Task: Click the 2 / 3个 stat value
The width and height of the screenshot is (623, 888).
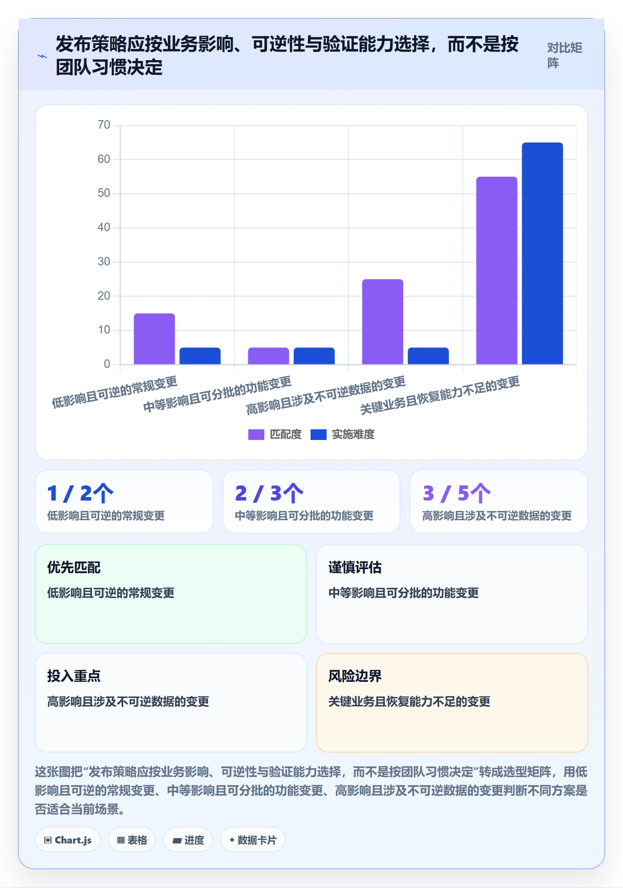Action: [269, 493]
